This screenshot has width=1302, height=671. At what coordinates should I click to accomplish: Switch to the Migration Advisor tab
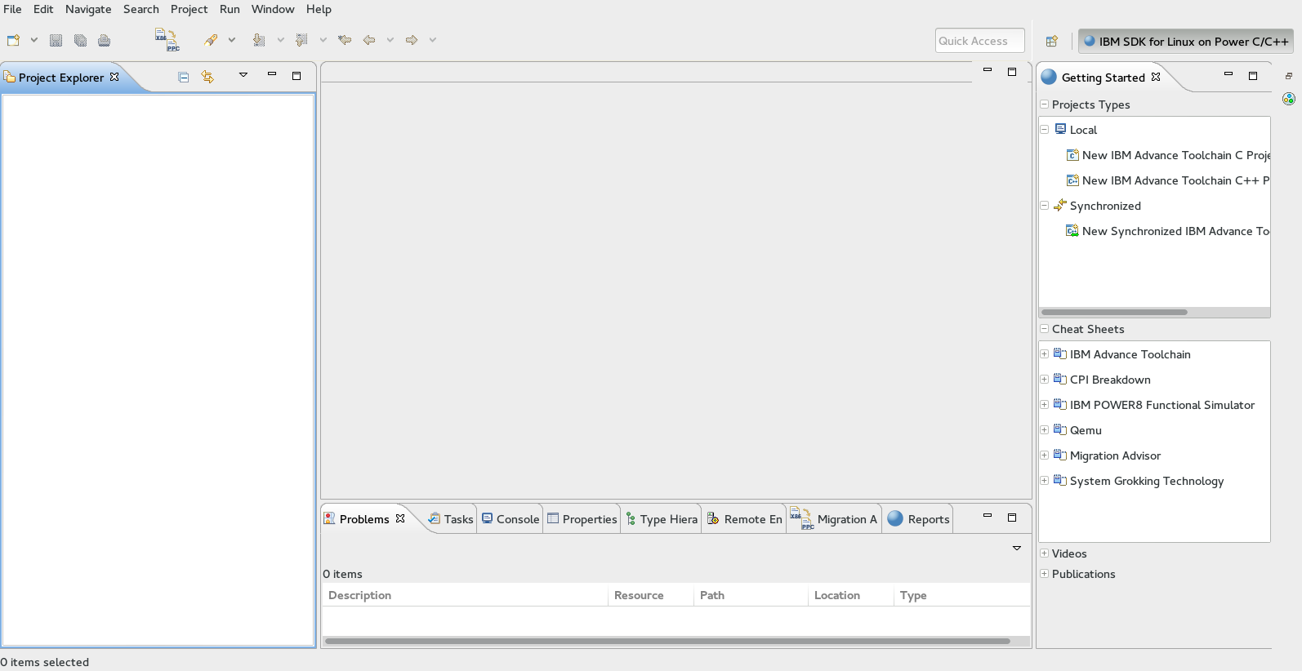click(x=834, y=519)
